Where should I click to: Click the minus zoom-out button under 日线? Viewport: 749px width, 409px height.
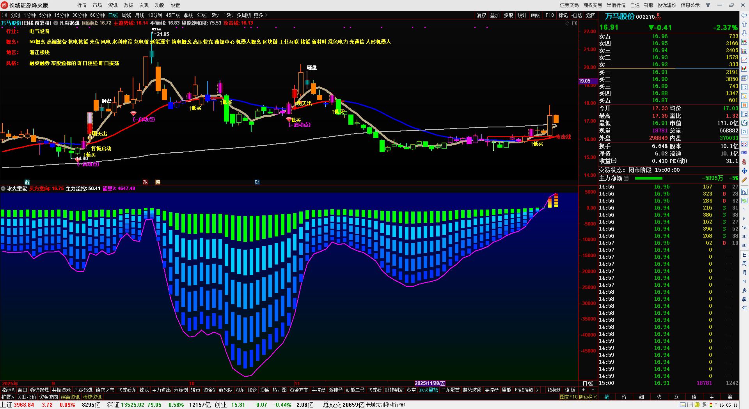pos(593,390)
